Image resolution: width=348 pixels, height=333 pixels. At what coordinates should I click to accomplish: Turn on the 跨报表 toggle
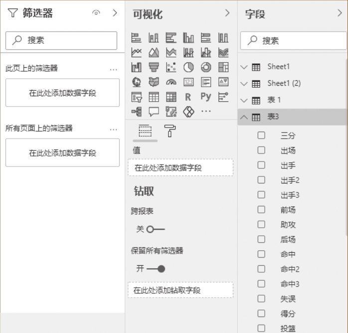155,229
